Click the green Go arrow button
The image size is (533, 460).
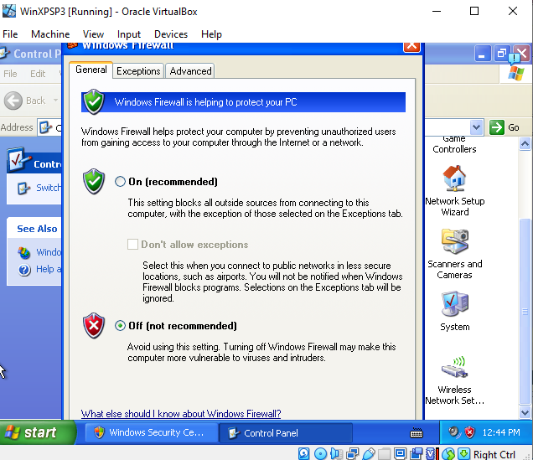(497, 127)
